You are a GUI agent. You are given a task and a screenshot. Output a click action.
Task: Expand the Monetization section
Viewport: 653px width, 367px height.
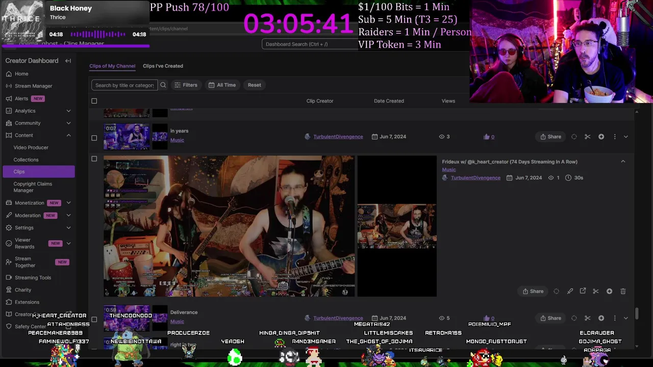pyautogui.click(x=68, y=203)
